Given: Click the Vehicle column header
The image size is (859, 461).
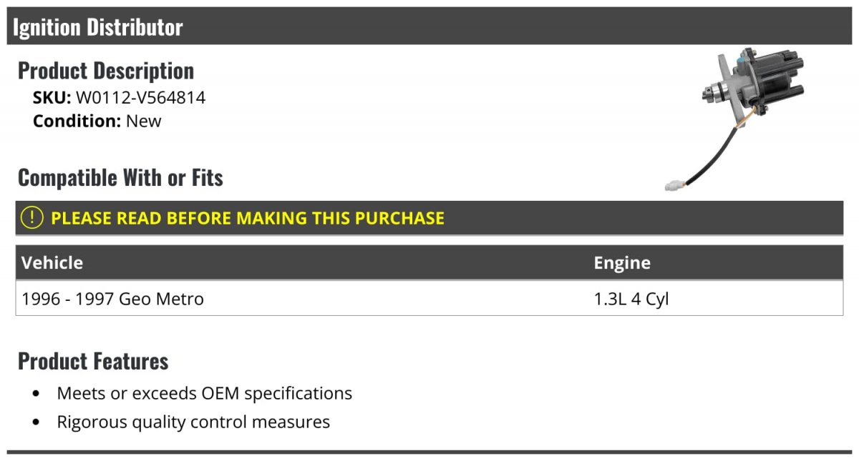Looking at the screenshot, I should [52, 262].
